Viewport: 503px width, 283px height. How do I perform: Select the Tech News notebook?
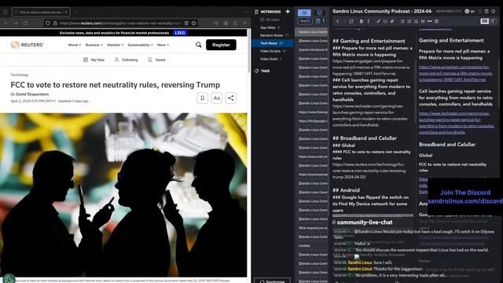pyautogui.click(x=273, y=43)
